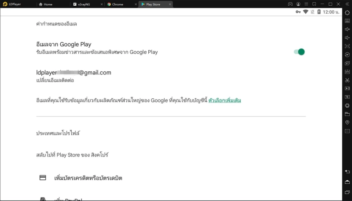The image size is (352, 201).
Task: Toggle Google Play email switch off
Action: click(299, 52)
